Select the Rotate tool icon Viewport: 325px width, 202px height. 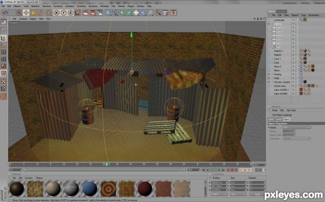[x=40, y=13]
